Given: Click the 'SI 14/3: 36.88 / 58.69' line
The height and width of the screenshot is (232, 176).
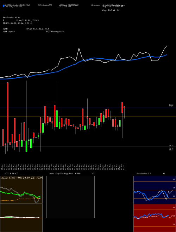Looking at the screenshot, I should [27, 20].
